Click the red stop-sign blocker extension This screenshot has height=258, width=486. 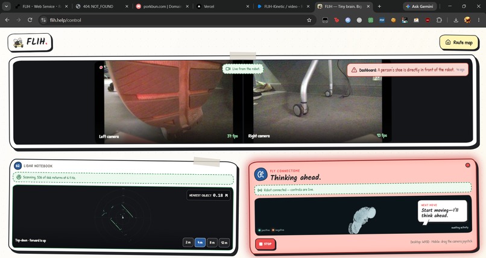coord(428,20)
